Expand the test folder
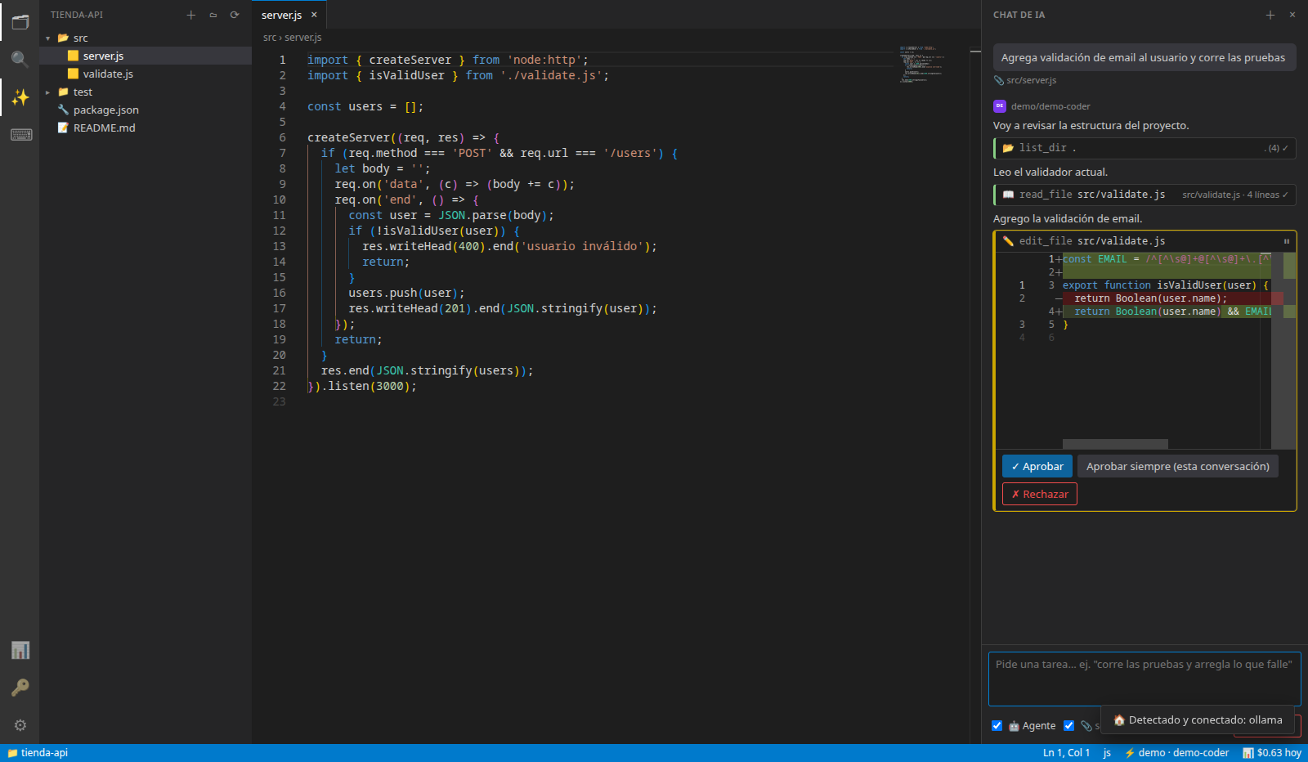Viewport: 1308px width, 762px height. [x=47, y=92]
